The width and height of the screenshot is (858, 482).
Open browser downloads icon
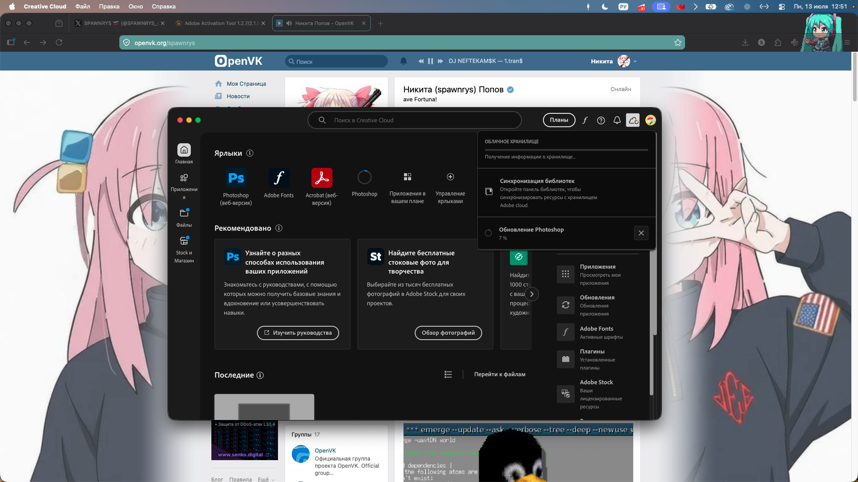point(745,42)
